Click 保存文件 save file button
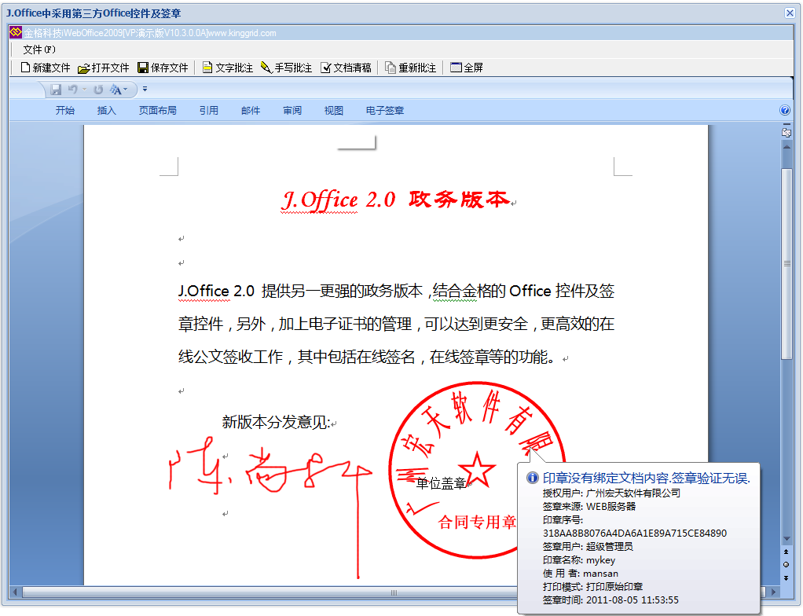 (x=163, y=68)
